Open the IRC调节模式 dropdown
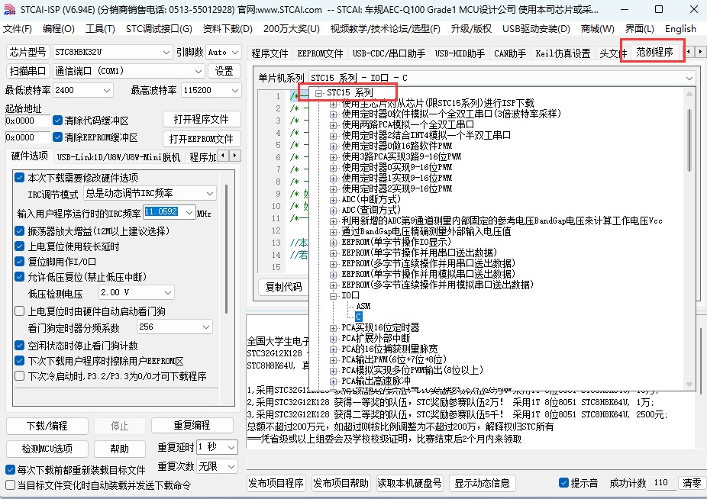The height and width of the screenshot is (499, 707). coord(210,193)
